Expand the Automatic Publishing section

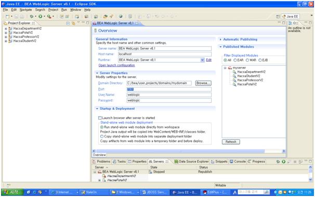pos(220,39)
